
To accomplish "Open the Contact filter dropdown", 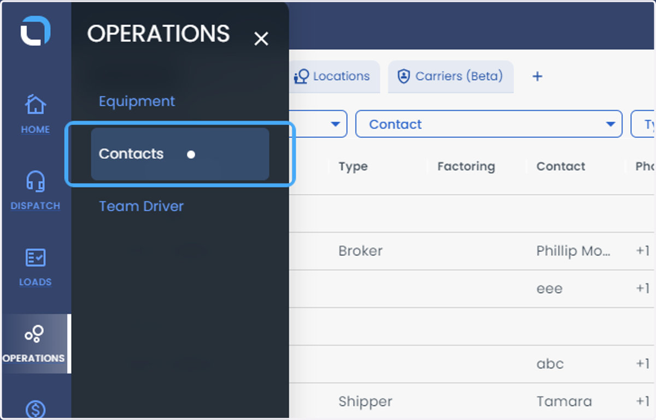I will (489, 124).
